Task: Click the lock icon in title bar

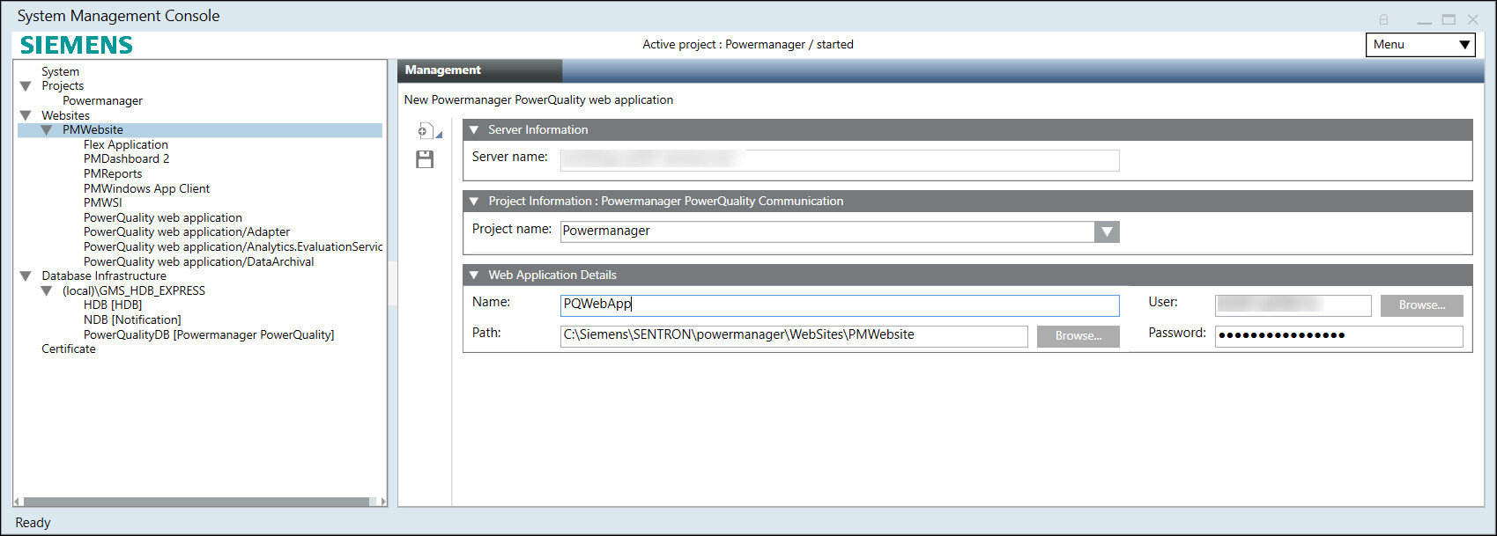Action: click(1383, 19)
